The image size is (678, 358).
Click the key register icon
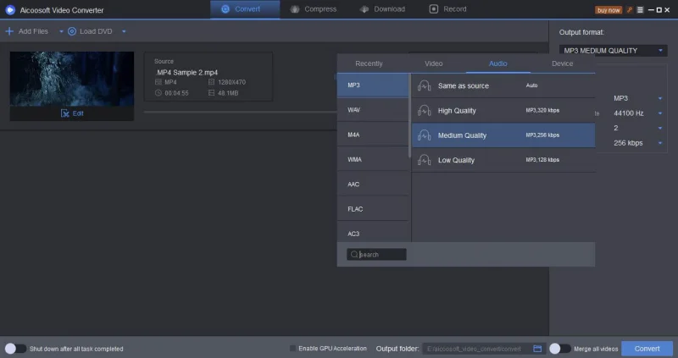point(630,9)
